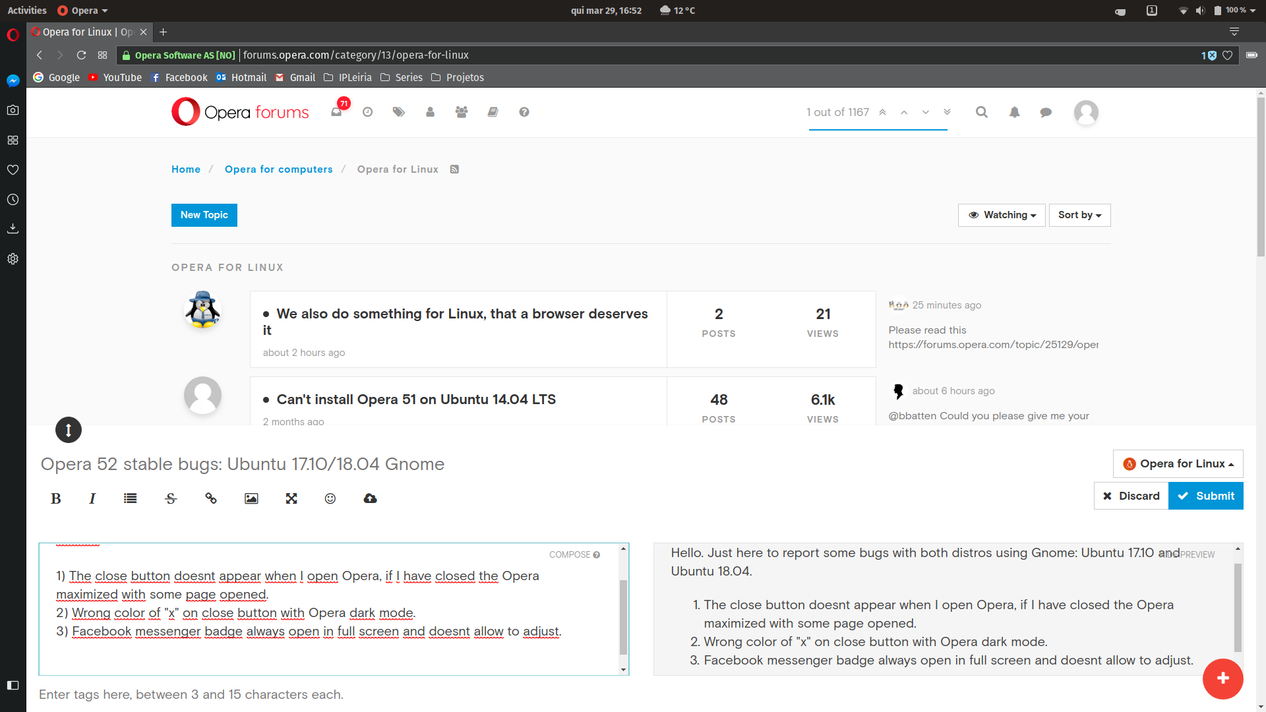Open a new browser tab

164,32
